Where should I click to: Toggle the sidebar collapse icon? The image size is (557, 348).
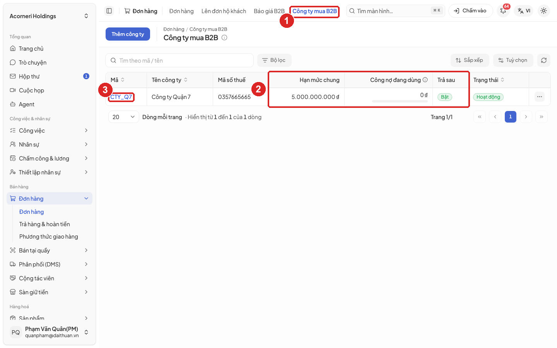point(109,11)
